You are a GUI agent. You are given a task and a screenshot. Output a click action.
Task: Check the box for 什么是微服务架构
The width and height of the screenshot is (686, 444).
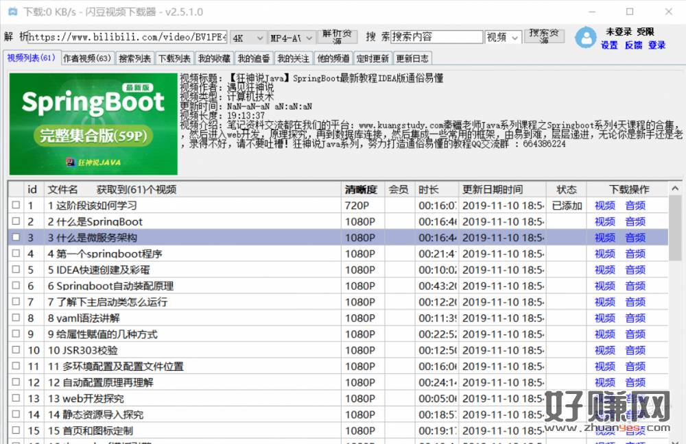pyautogui.click(x=16, y=238)
